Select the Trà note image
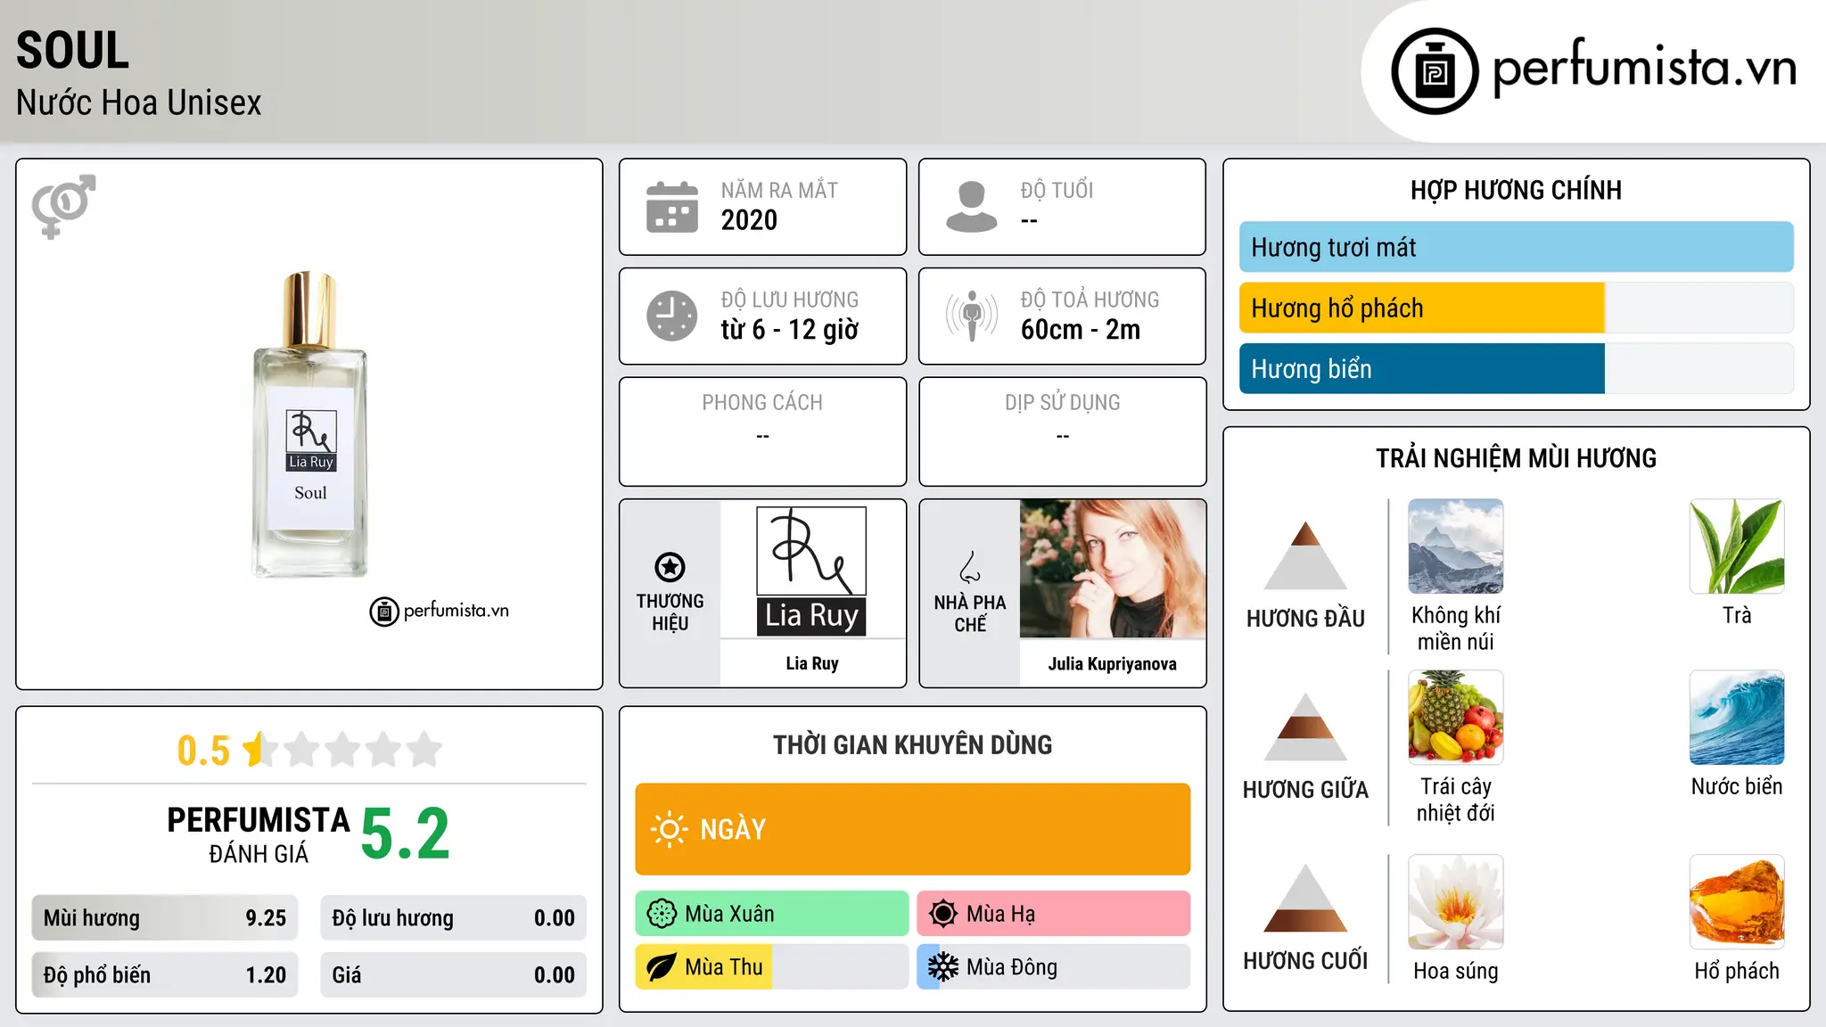 [x=1737, y=546]
